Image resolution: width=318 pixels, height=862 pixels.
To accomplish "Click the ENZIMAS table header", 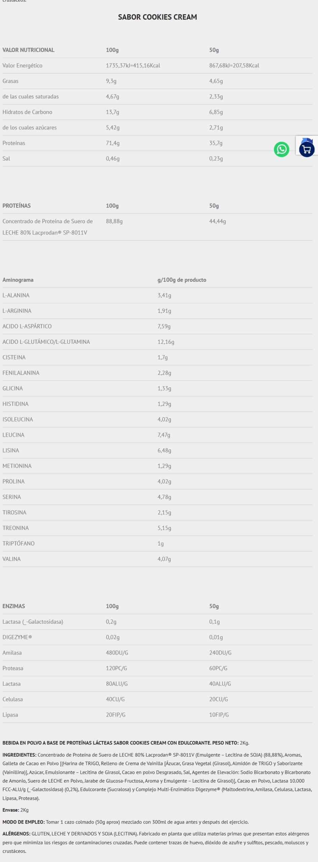I will 14,606.
